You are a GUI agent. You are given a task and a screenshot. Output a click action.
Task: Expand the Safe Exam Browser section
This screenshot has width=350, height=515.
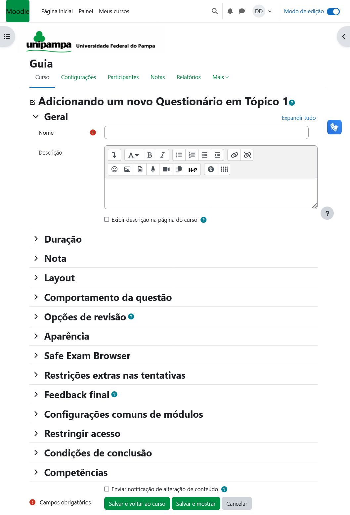click(87, 356)
